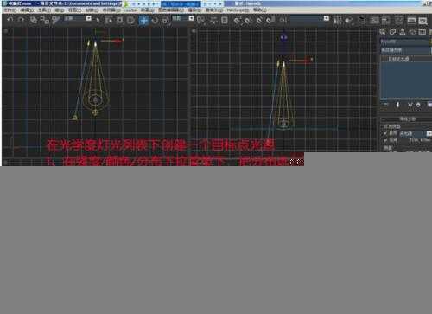Enable the Select and Manipulate tool
This screenshot has width=432, height=314.
pyautogui.click(x=213, y=20)
